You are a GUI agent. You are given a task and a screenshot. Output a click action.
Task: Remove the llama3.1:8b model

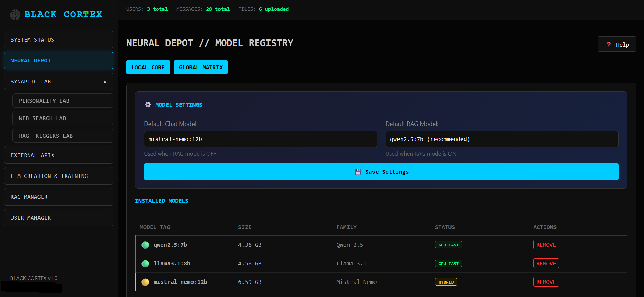pyautogui.click(x=546, y=264)
